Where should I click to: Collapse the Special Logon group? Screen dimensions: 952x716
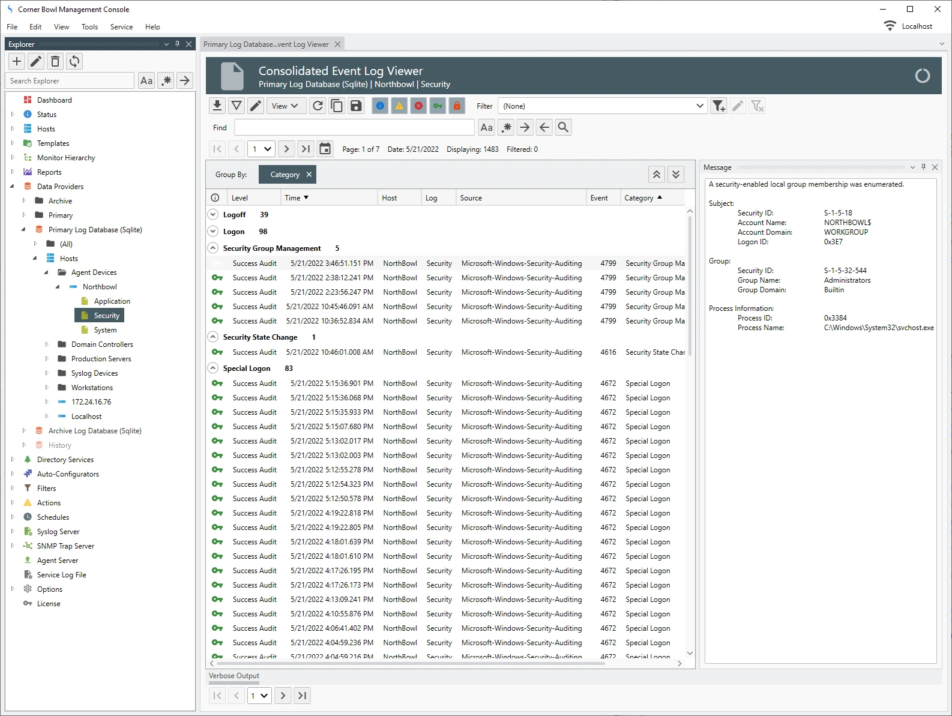click(213, 369)
